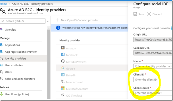Click the sidebar vertical scrollbar track
This screenshot has width=173, height=101.
tap(49, 64)
